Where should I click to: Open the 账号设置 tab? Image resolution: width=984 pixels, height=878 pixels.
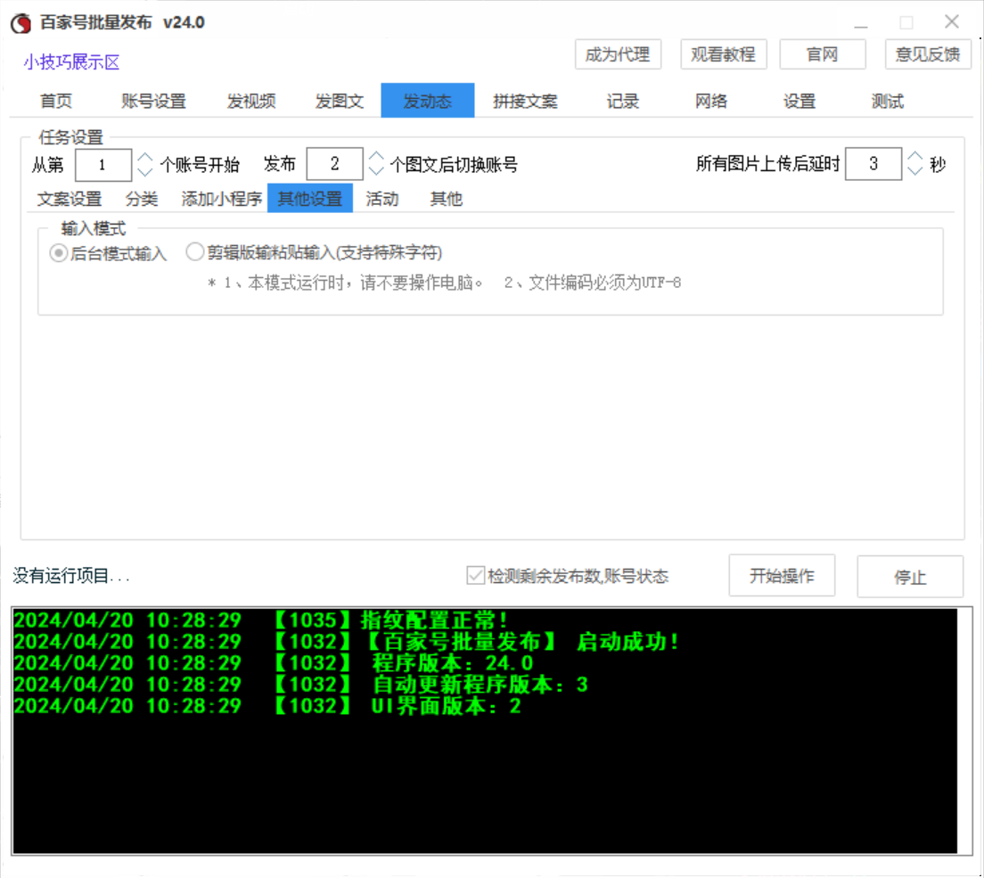click(x=153, y=101)
